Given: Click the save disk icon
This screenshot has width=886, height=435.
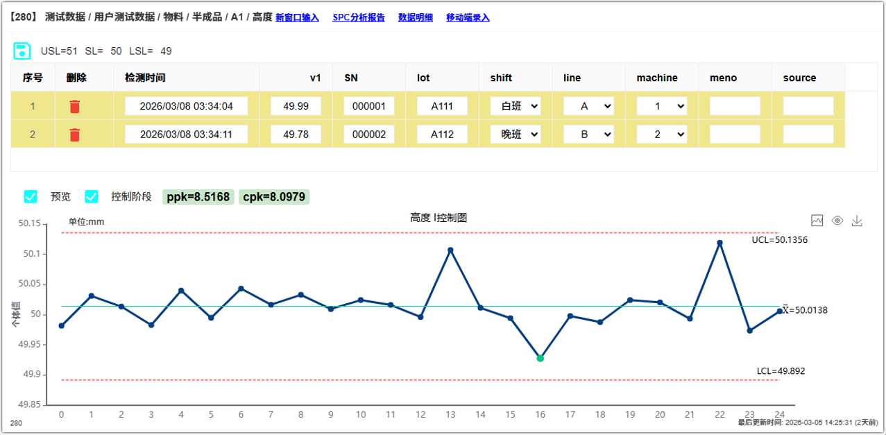Looking at the screenshot, I should [x=22, y=51].
